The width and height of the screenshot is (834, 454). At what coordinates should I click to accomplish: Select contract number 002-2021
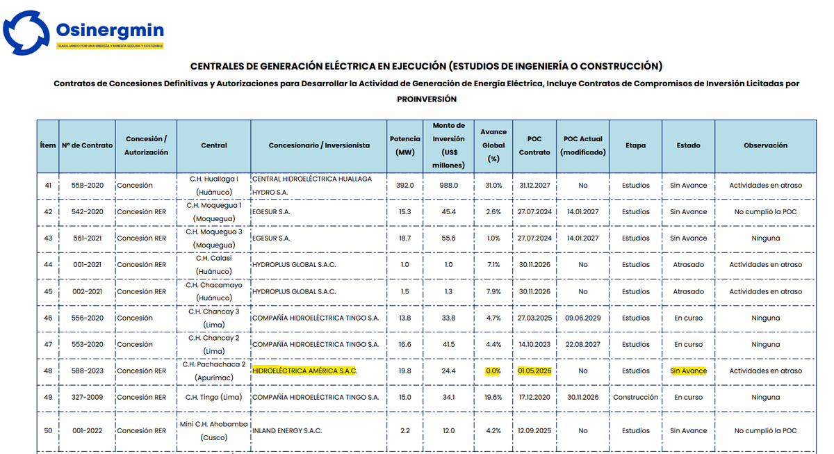(87, 292)
